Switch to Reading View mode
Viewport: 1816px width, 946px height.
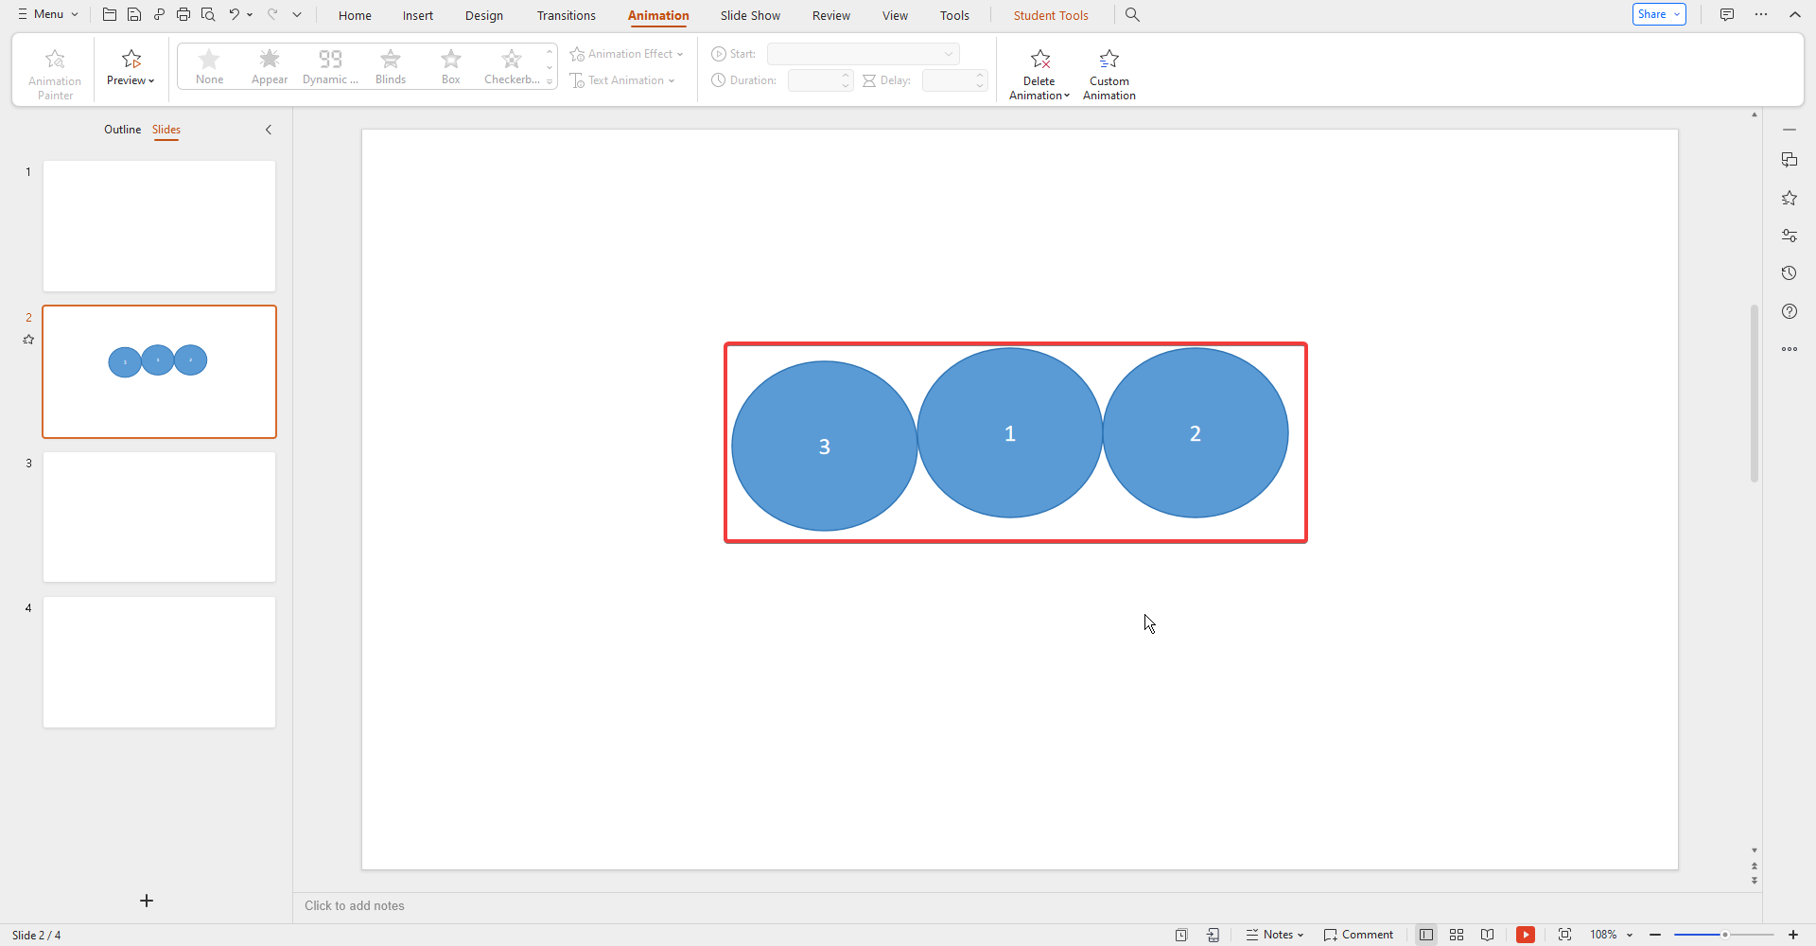click(x=1488, y=935)
